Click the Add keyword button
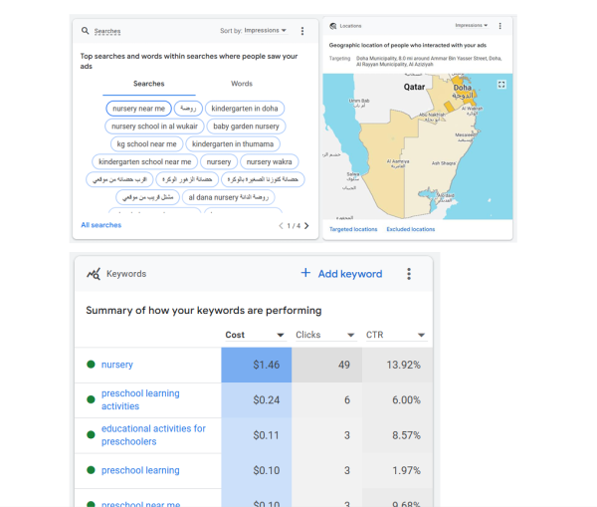The image size is (597, 507). coord(341,274)
